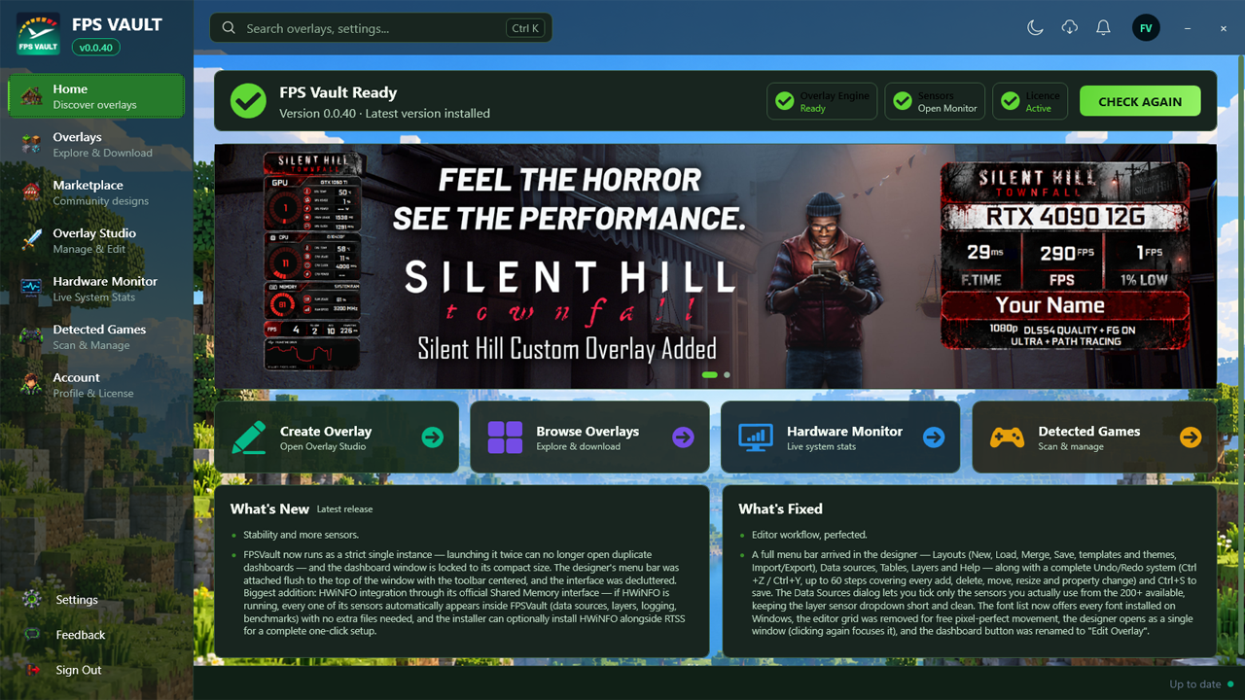
Task: Toggle dark mode with the moon icon
Action: coord(1035,28)
